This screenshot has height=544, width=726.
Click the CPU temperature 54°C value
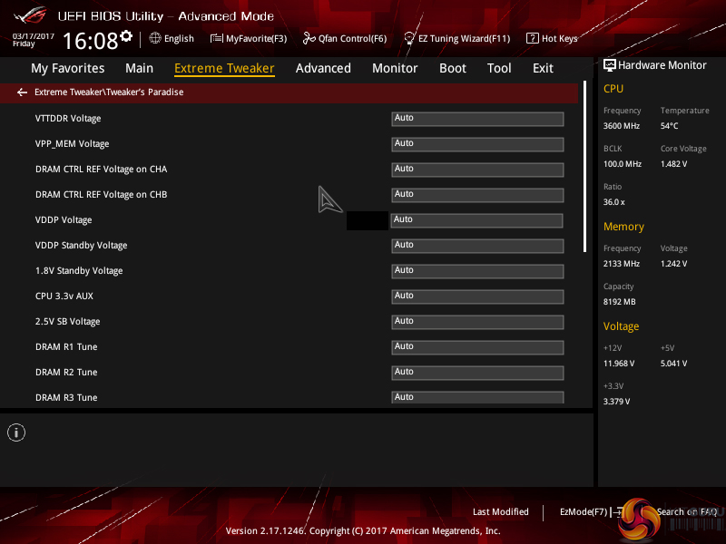(669, 126)
